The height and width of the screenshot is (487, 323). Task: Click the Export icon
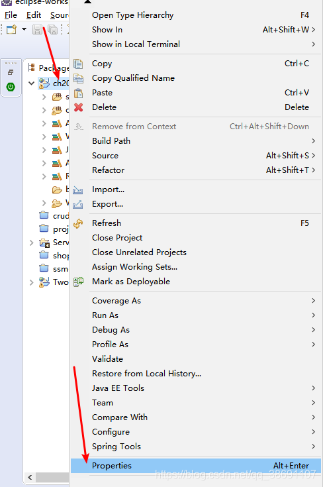pos(78,204)
